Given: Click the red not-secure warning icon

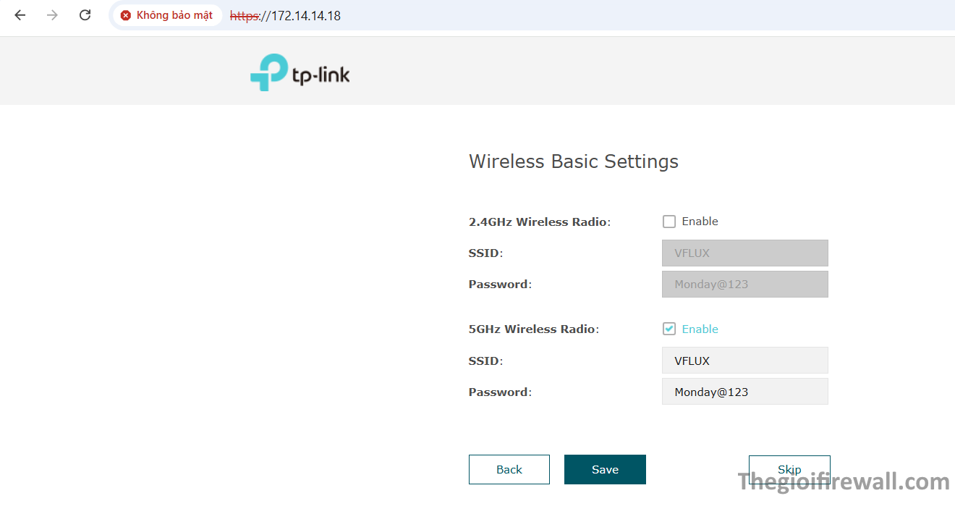Looking at the screenshot, I should click(x=126, y=15).
